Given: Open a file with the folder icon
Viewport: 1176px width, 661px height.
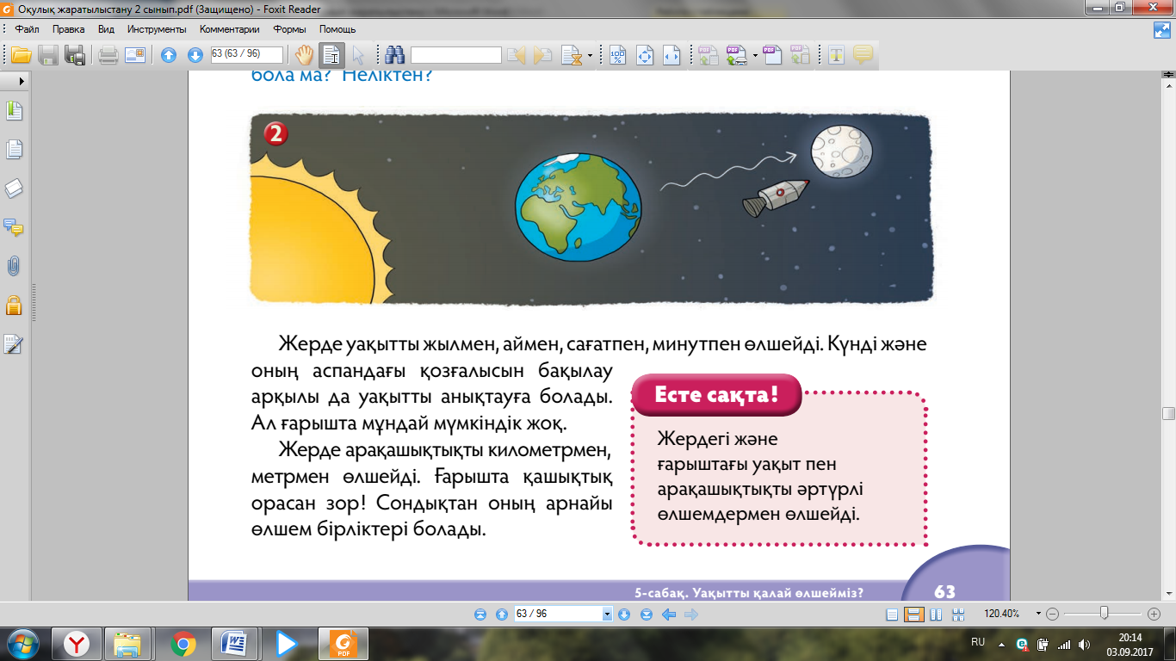Looking at the screenshot, I should click(21, 55).
